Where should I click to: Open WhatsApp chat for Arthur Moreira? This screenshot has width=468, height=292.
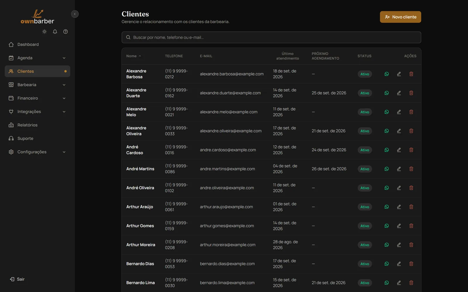click(x=387, y=245)
